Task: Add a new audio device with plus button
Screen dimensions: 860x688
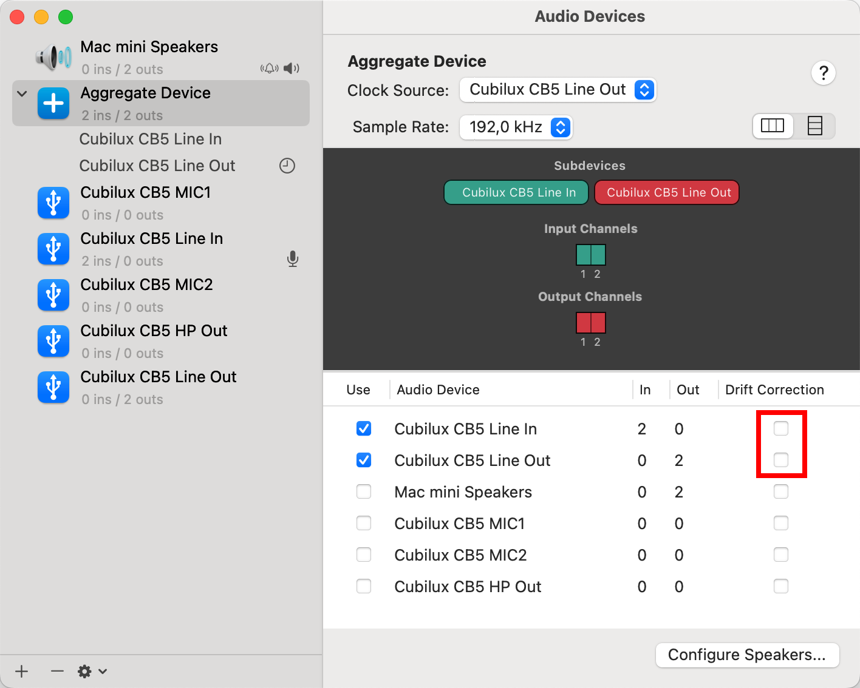Action: coord(22,671)
